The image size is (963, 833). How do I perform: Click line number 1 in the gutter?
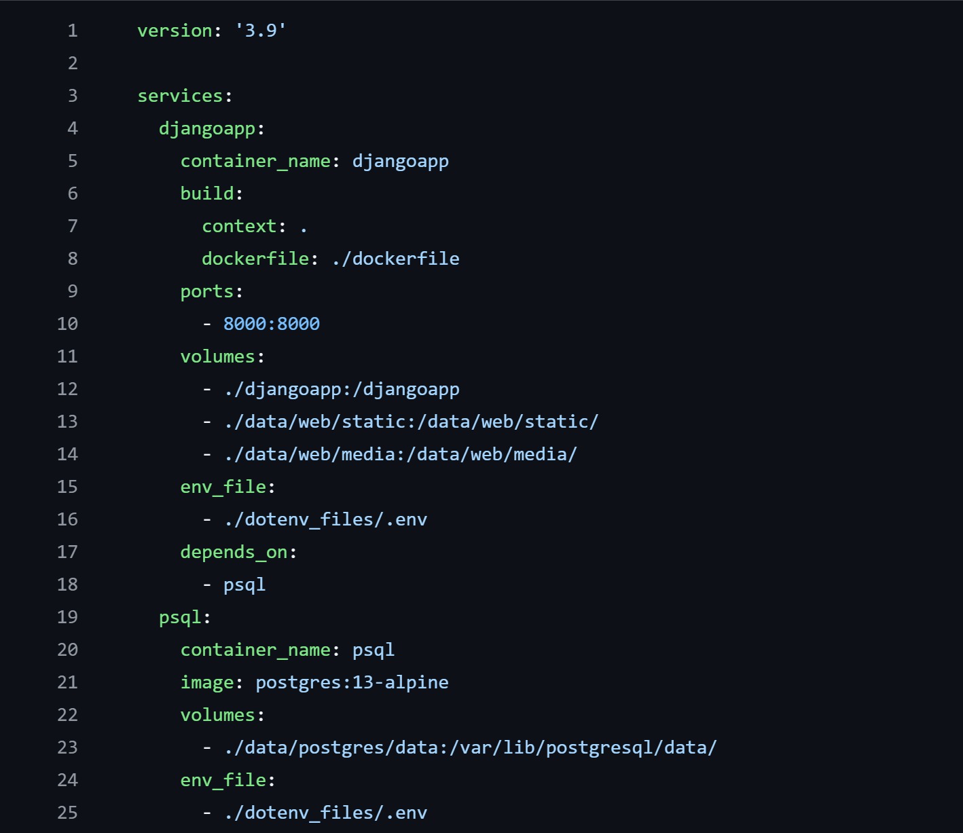click(72, 31)
